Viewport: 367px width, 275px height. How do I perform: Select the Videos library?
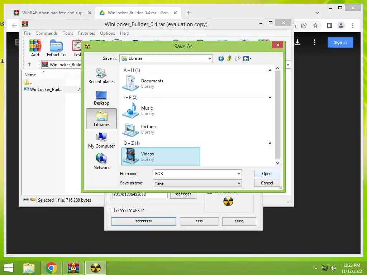pyautogui.click(x=161, y=156)
